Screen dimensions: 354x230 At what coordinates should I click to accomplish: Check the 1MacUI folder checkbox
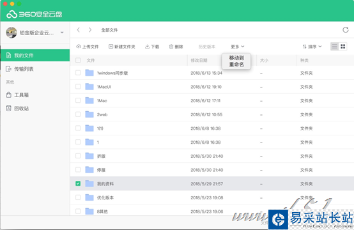(78, 87)
